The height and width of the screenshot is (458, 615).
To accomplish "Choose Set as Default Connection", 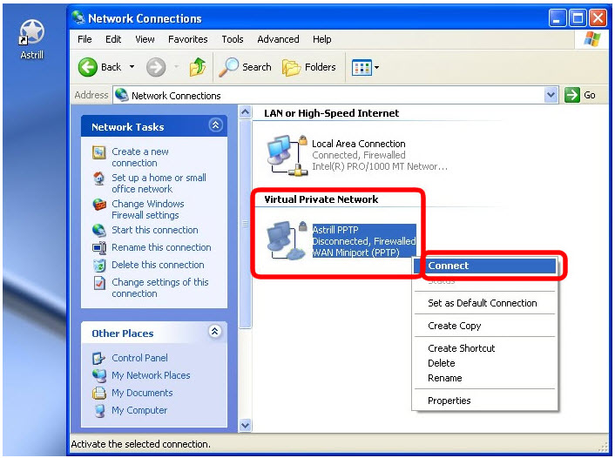I will click(x=485, y=303).
